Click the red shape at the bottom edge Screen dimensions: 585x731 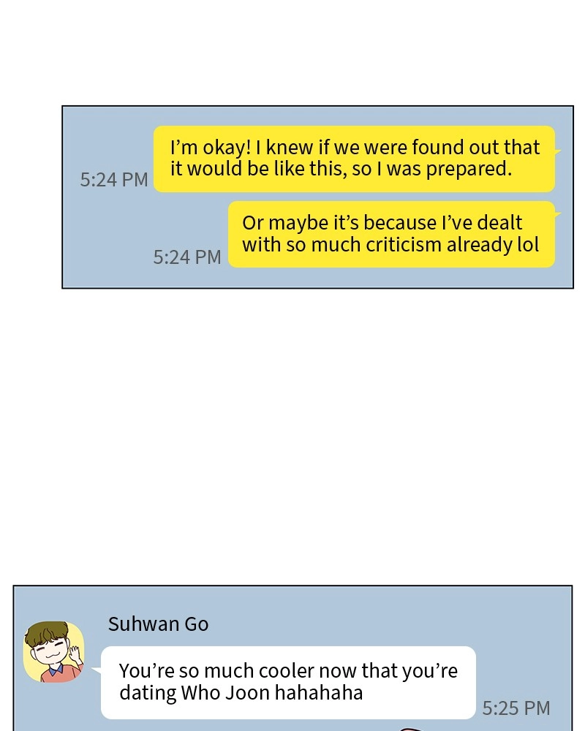coord(413,729)
